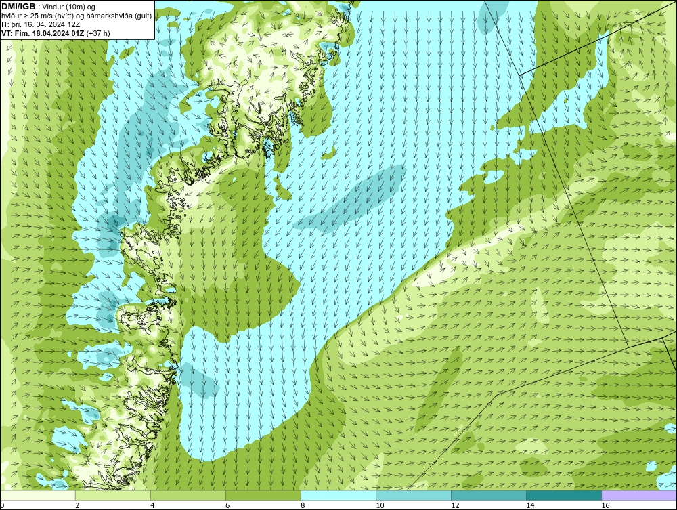Click the 6–8 m/s dark green swatch
Image resolution: width=677 pixels, height=510 pixels.
click(x=263, y=495)
